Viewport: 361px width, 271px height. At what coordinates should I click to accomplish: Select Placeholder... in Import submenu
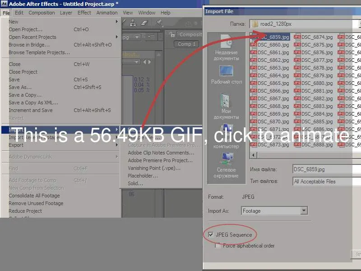pos(161,176)
